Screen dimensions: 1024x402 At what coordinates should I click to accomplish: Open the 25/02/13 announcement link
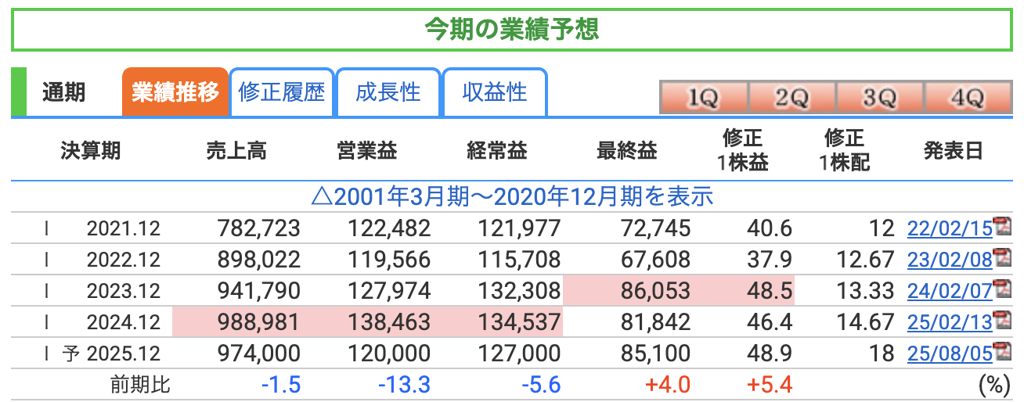[949, 322]
